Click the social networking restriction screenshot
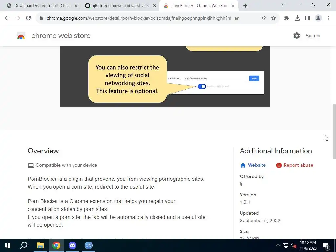Viewport: 336px width, 252px height. (165, 76)
